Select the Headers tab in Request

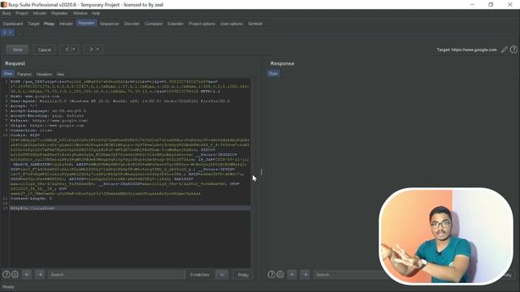click(44, 75)
